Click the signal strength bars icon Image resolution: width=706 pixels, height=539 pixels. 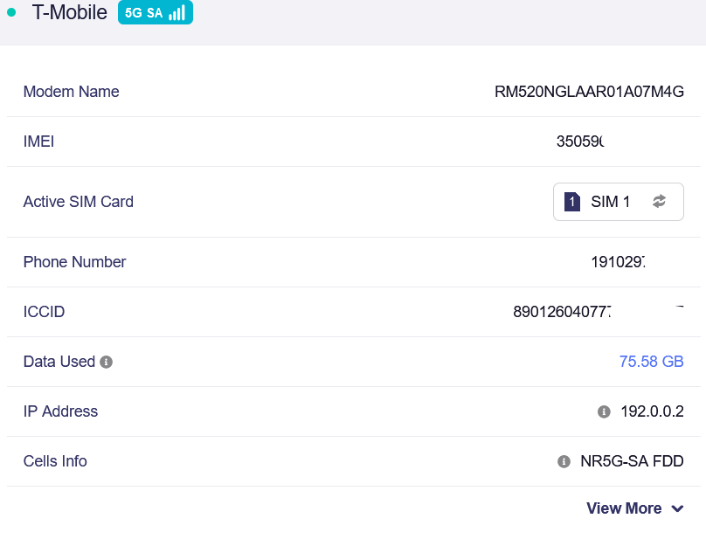pyautogui.click(x=176, y=13)
